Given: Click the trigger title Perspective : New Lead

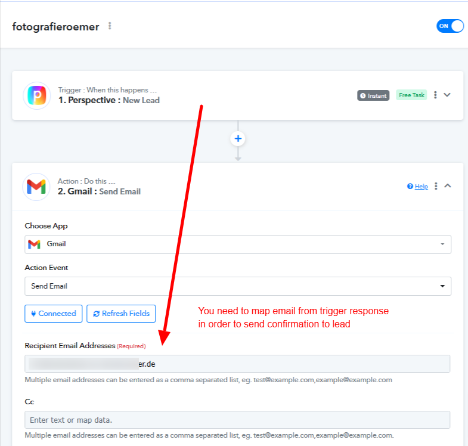Looking at the screenshot, I should tap(109, 100).
